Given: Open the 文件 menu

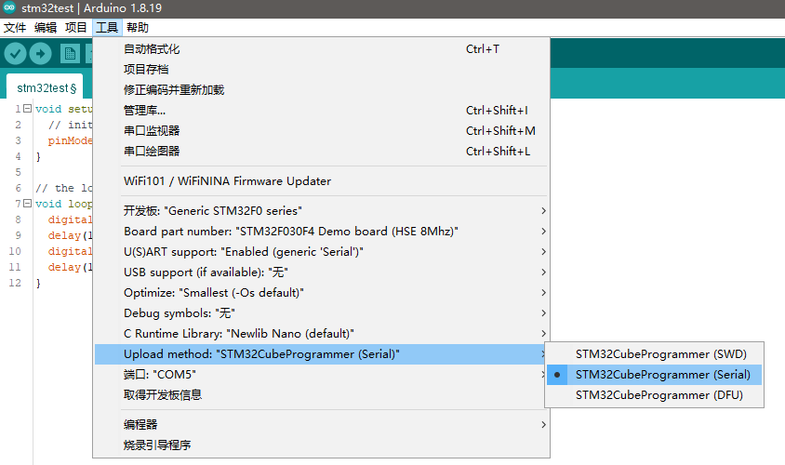Looking at the screenshot, I should 15,28.
